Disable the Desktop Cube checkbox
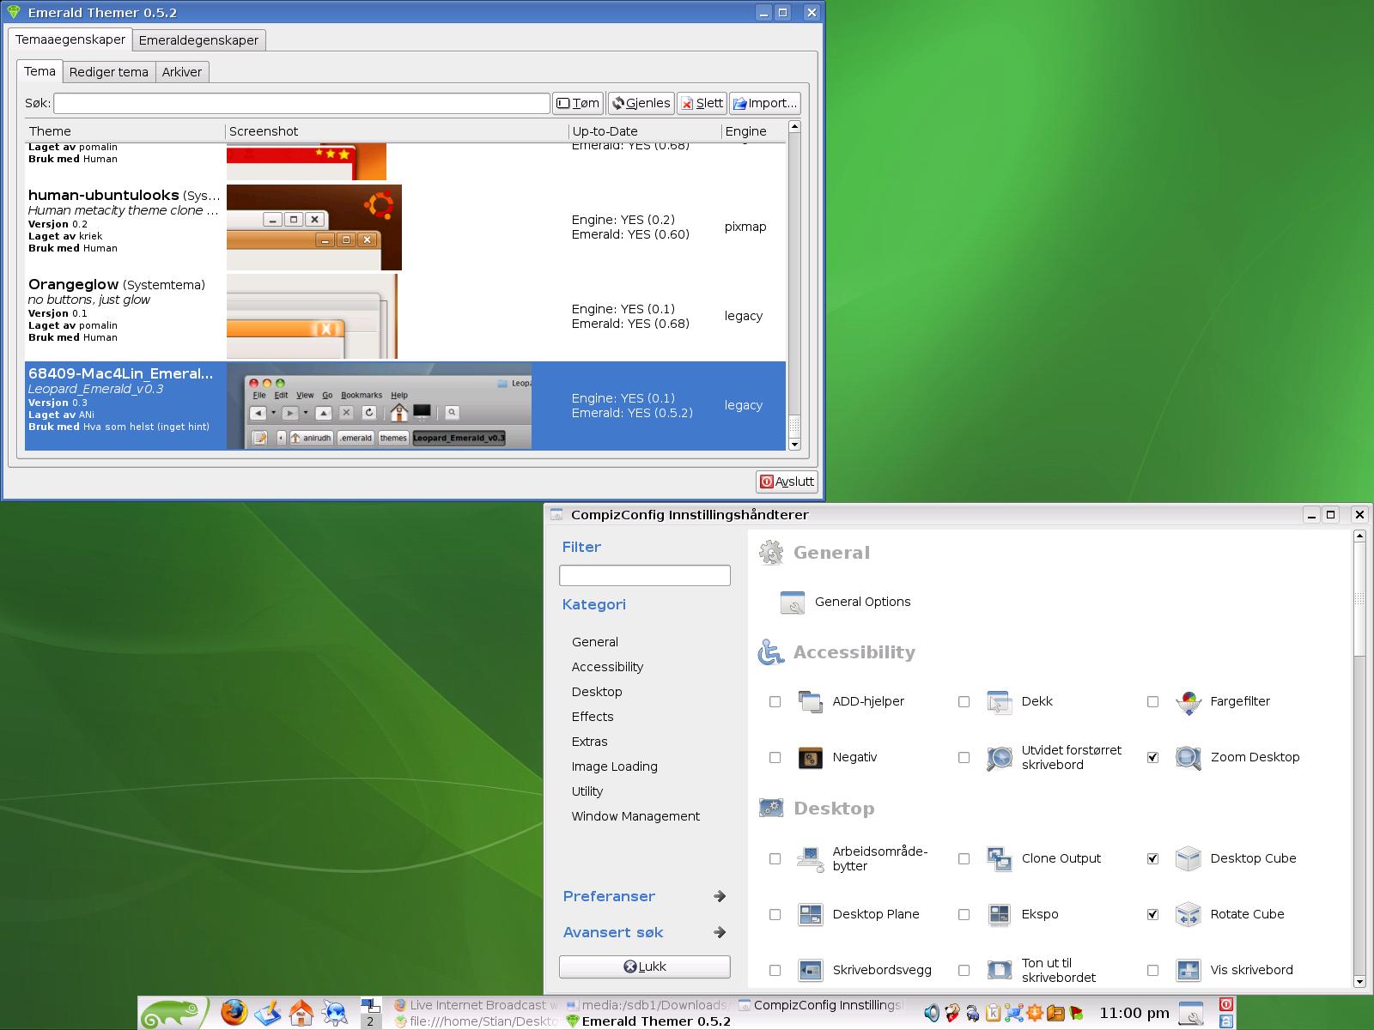The height and width of the screenshot is (1030, 1374). [1152, 859]
